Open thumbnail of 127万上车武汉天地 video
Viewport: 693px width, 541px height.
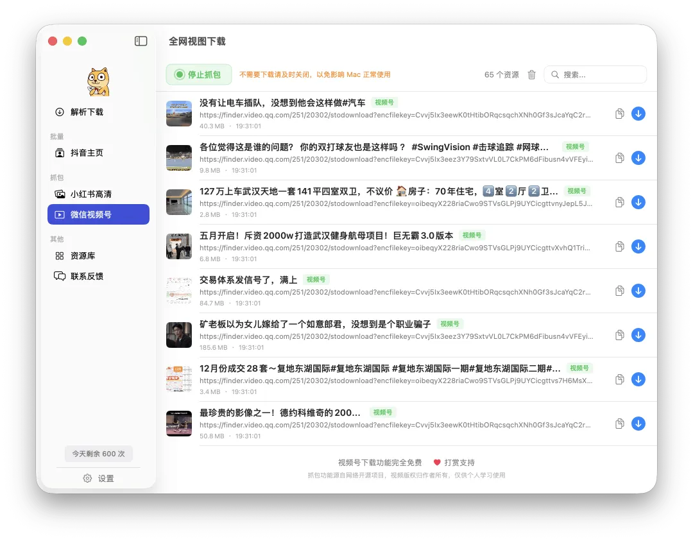click(x=179, y=202)
